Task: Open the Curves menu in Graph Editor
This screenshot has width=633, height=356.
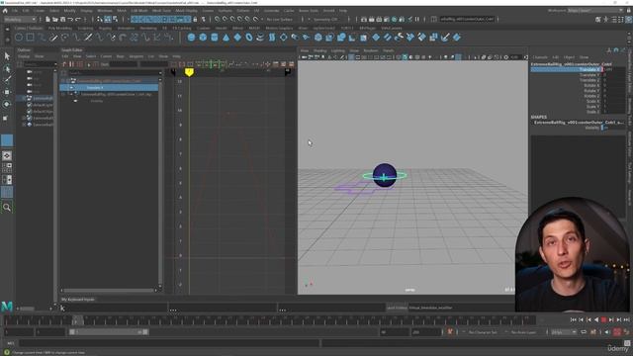Action: 106,56
